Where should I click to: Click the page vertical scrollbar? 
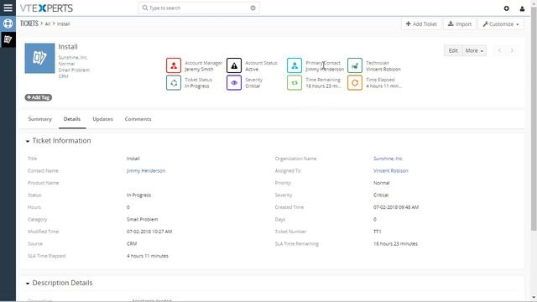tap(534, 120)
